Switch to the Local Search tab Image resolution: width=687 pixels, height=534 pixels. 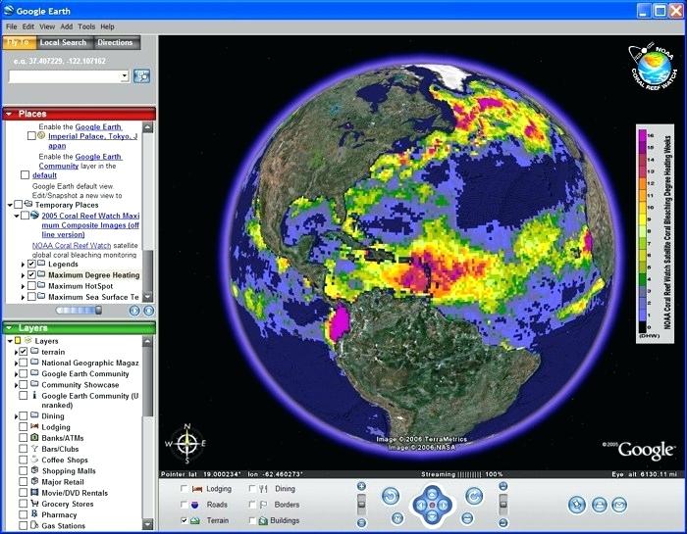(x=63, y=42)
